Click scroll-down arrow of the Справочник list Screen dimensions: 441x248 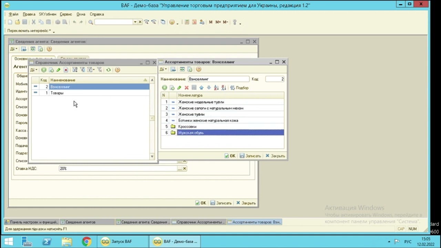[152, 156]
